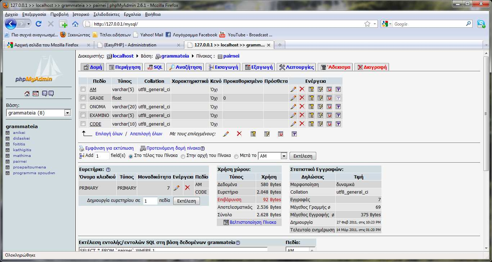The height and width of the screenshot is (262, 492).
Task: Click Firefox reload button
Action: click(39, 24)
